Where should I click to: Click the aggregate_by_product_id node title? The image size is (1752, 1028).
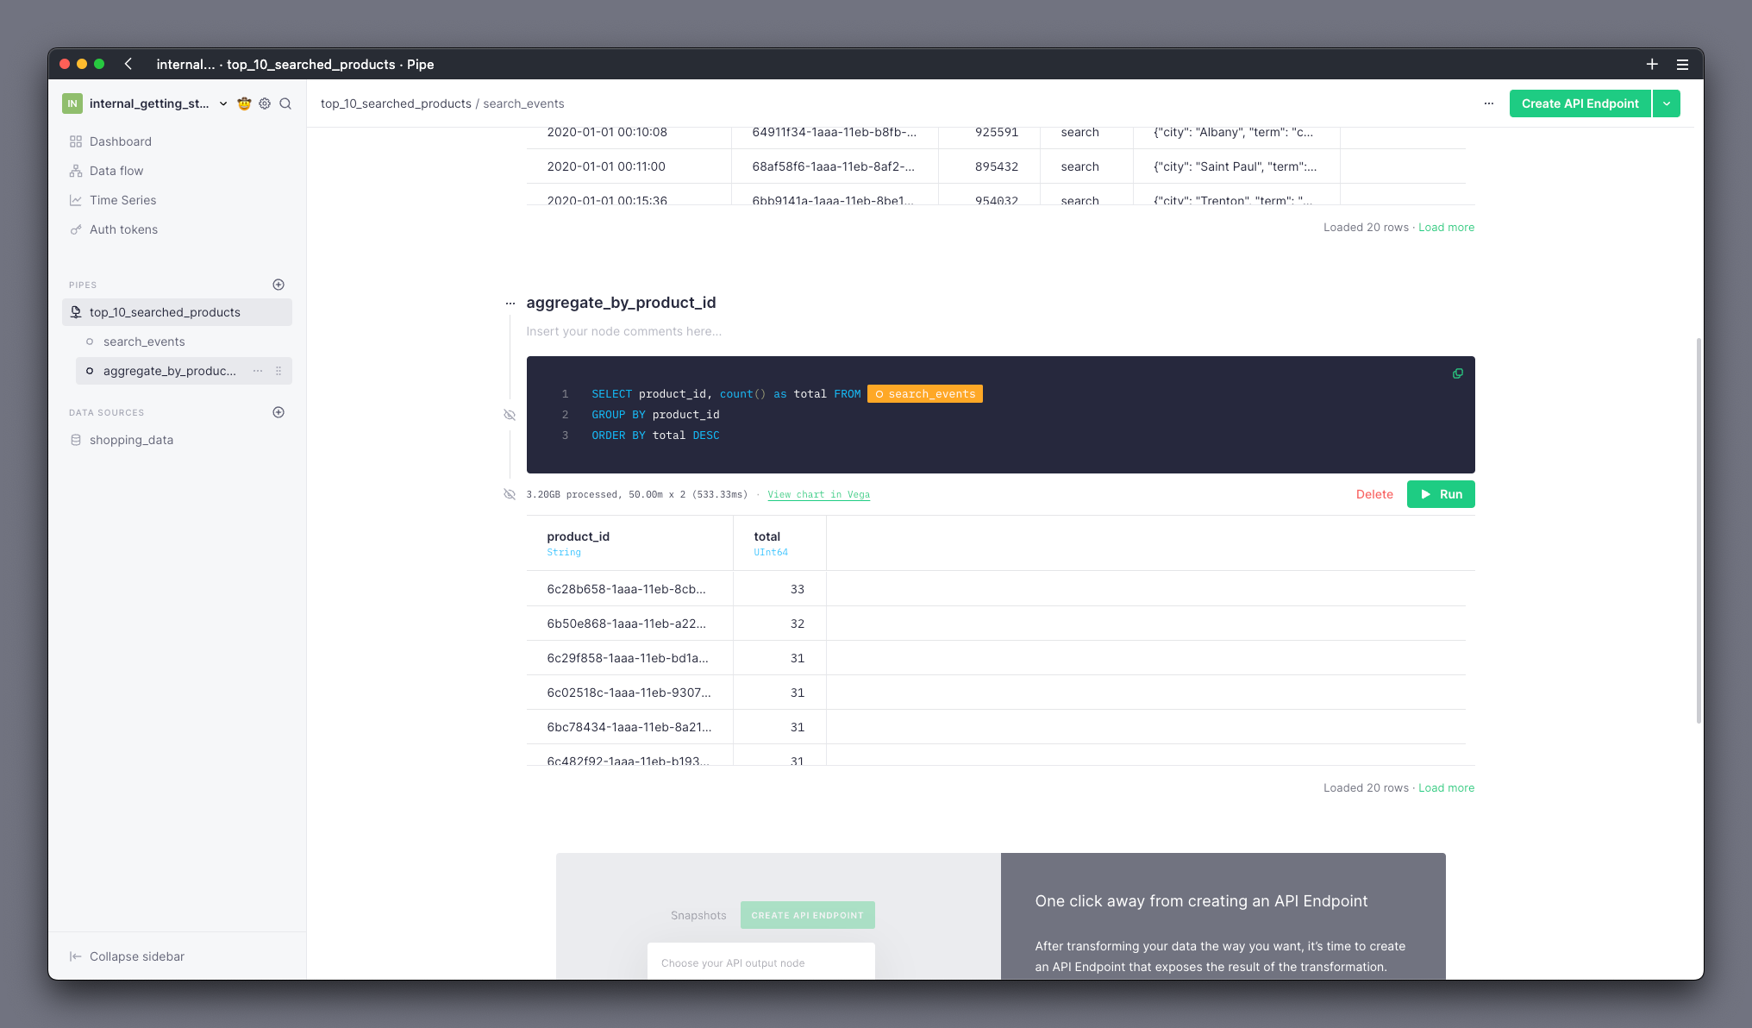[x=621, y=303]
